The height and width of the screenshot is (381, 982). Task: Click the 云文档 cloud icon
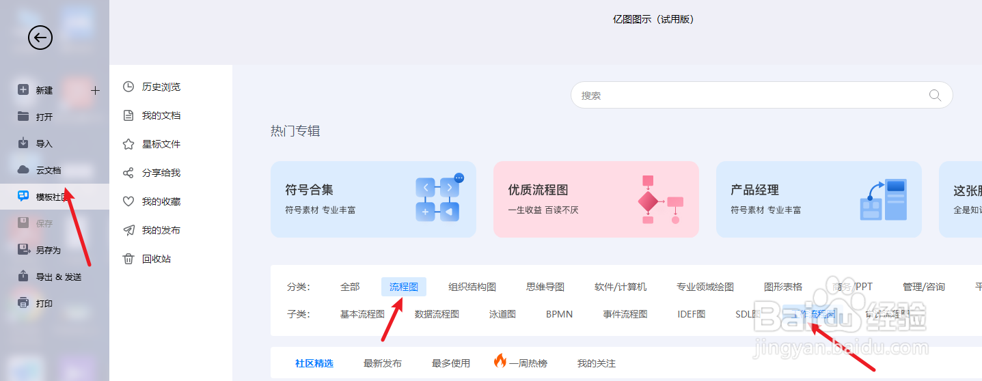tap(23, 169)
